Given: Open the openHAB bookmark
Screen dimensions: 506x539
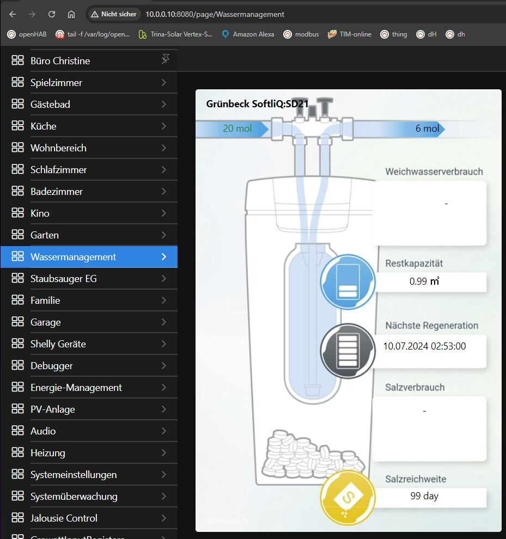Looking at the screenshot, I should click(27, 34).
